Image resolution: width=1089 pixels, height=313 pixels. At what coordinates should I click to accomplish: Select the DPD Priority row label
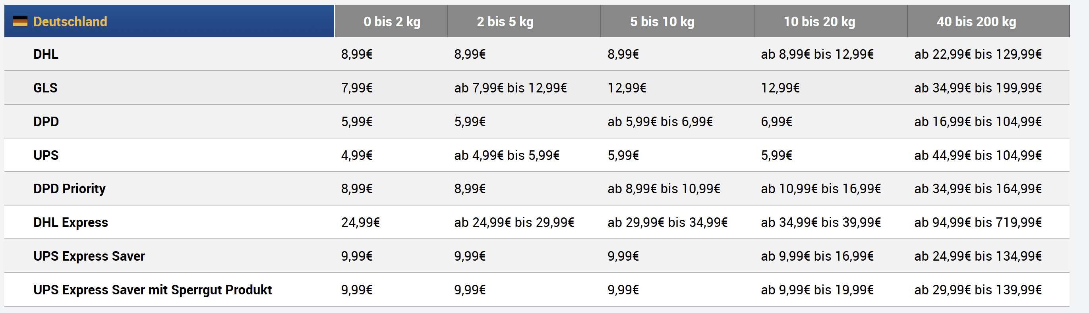pyautogui.click(x=70, y=188)
